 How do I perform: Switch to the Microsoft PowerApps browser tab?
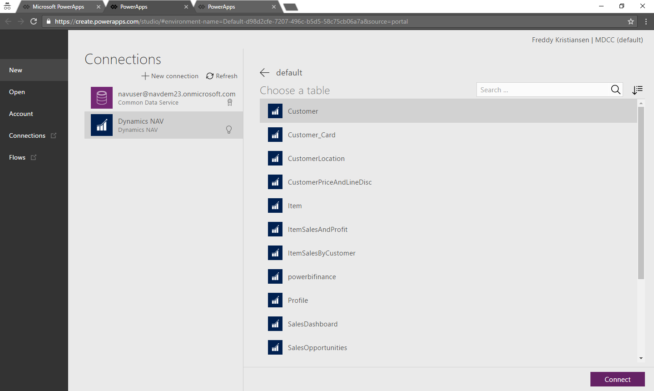tap(58, 7)
